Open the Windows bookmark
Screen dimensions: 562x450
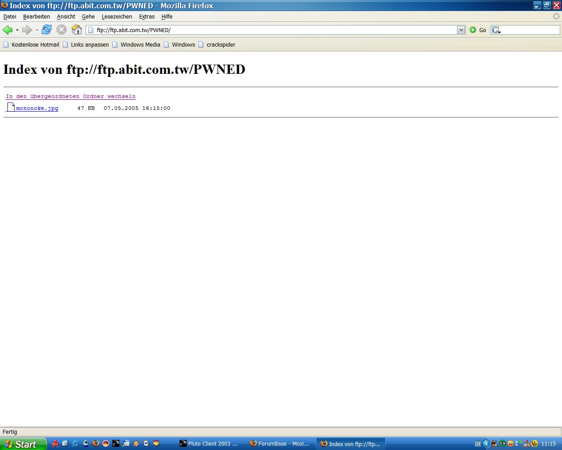click(x=179, y=44)
